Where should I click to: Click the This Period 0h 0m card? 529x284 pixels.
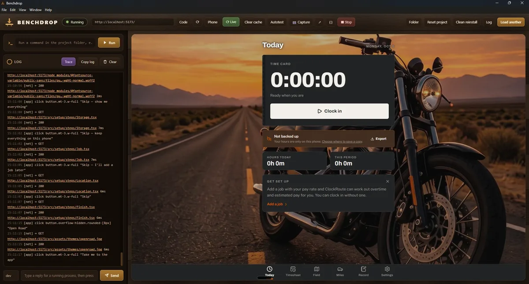pyautogui.click(x=362, y=161)
